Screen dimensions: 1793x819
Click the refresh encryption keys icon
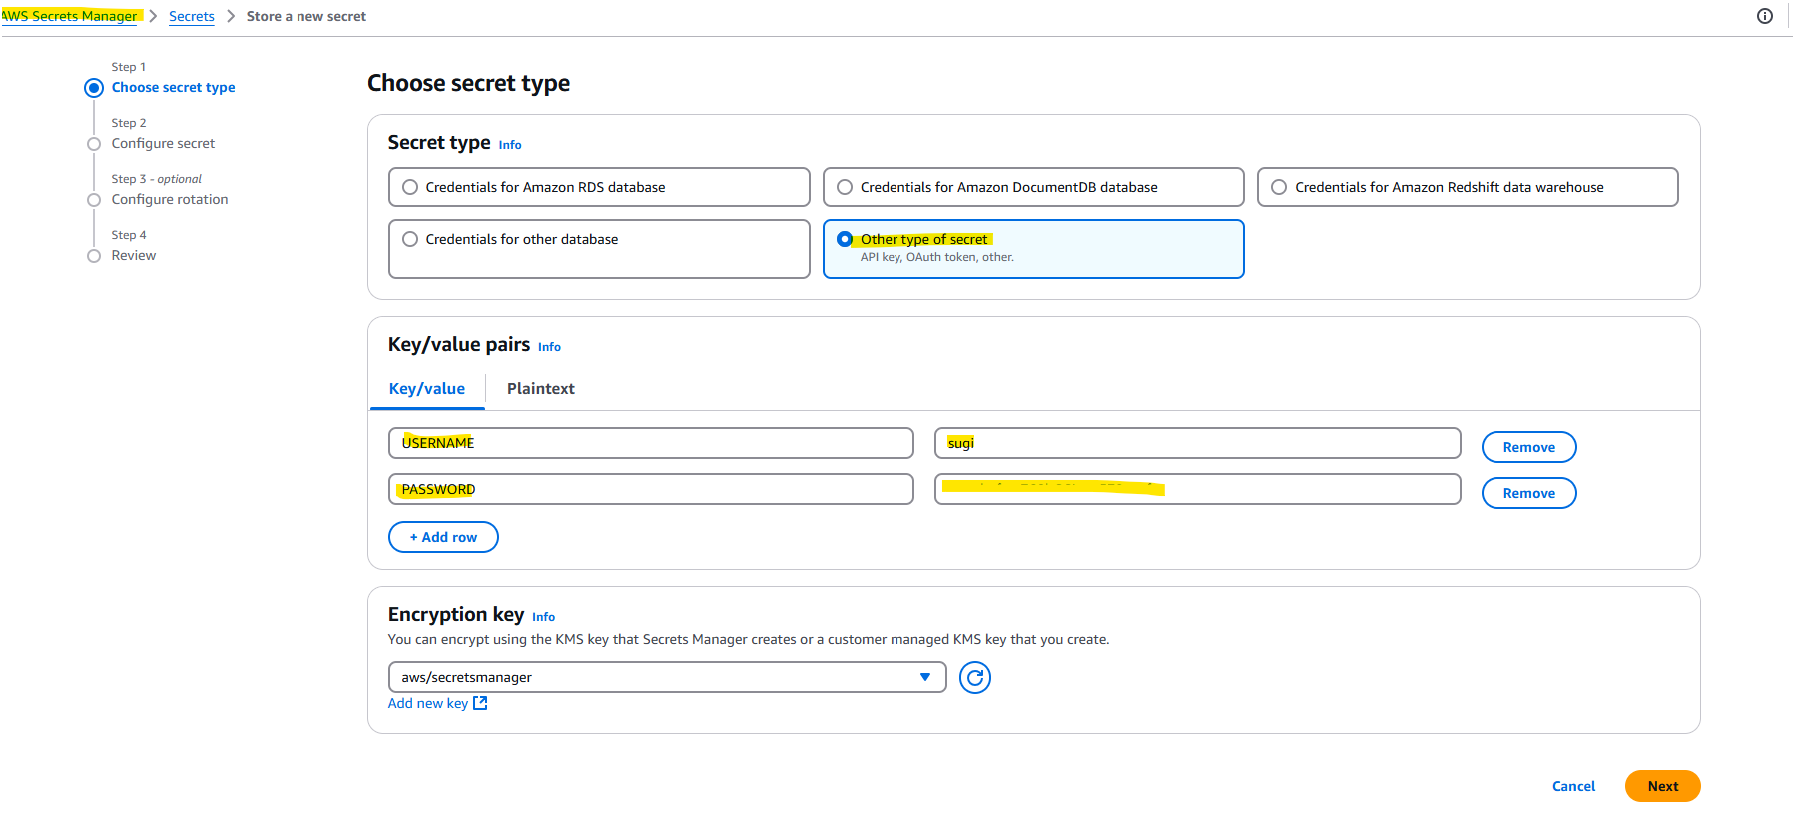click(975, 678)
